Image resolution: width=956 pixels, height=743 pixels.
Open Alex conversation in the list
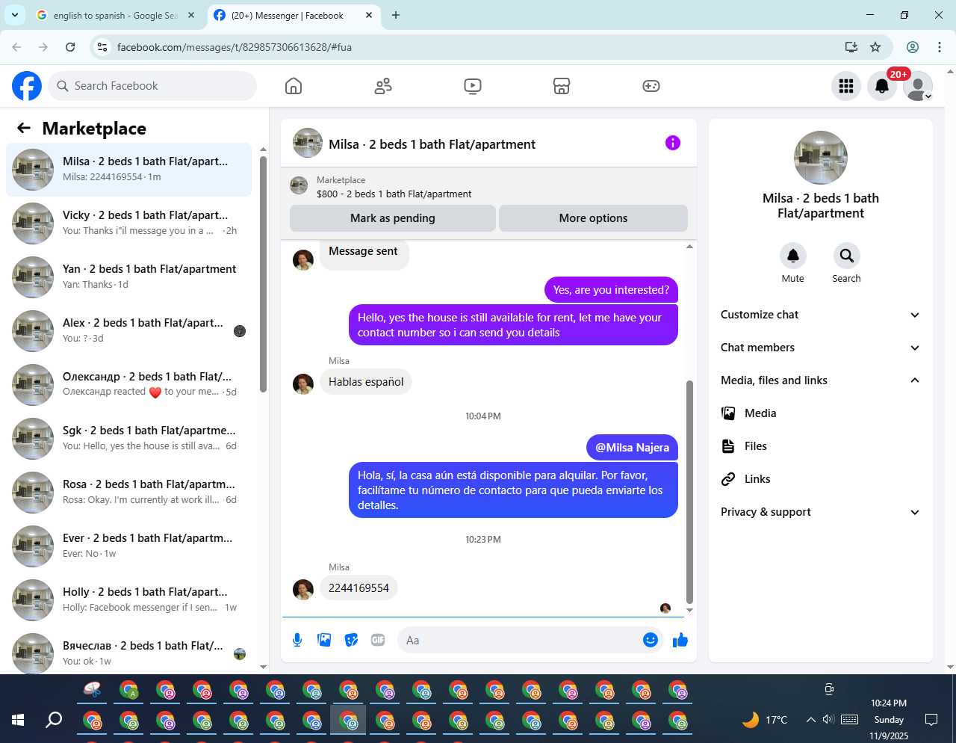[129, 331]
